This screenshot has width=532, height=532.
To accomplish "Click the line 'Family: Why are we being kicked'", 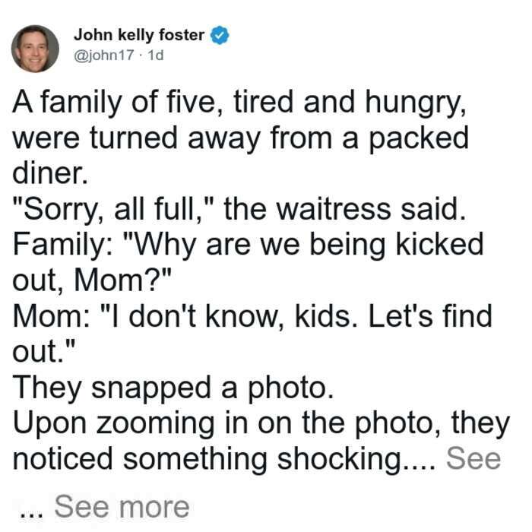I will [248, 245].
